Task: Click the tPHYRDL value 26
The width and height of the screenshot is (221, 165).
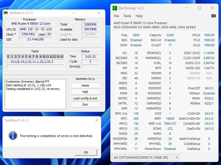Action: point(170,144)
